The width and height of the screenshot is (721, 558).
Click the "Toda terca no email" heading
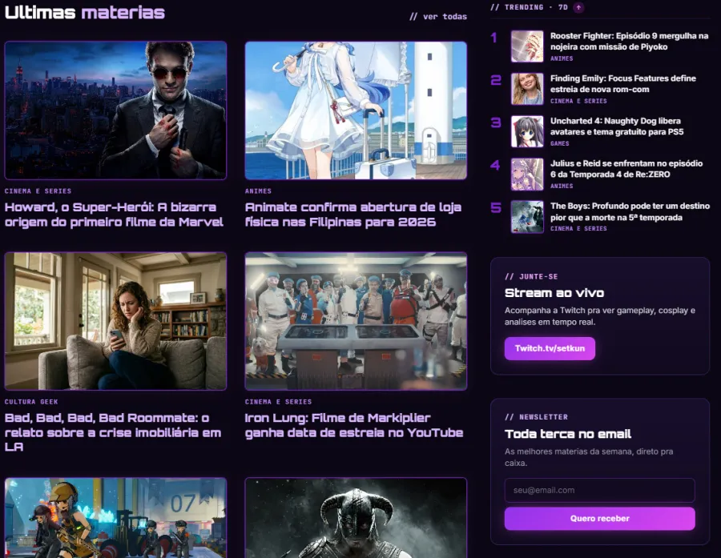point(568,434)
